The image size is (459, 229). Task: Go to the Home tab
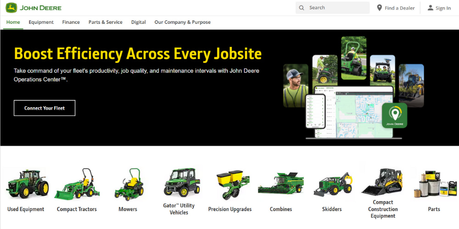coord(13,22)
